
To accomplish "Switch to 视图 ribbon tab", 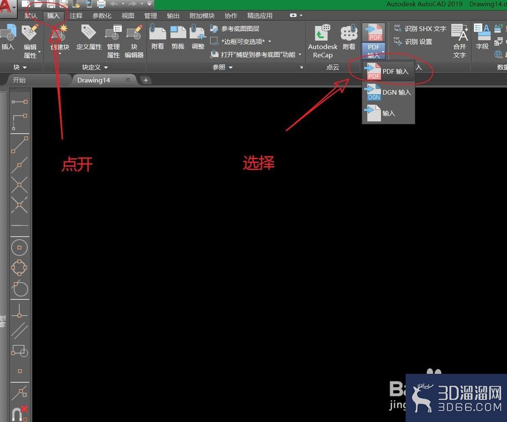I will (x=128, y=16).
